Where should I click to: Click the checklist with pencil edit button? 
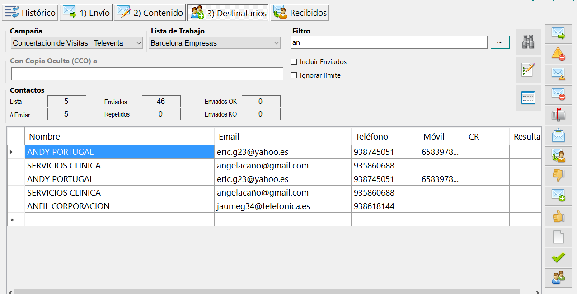click(x=528, y=70)
